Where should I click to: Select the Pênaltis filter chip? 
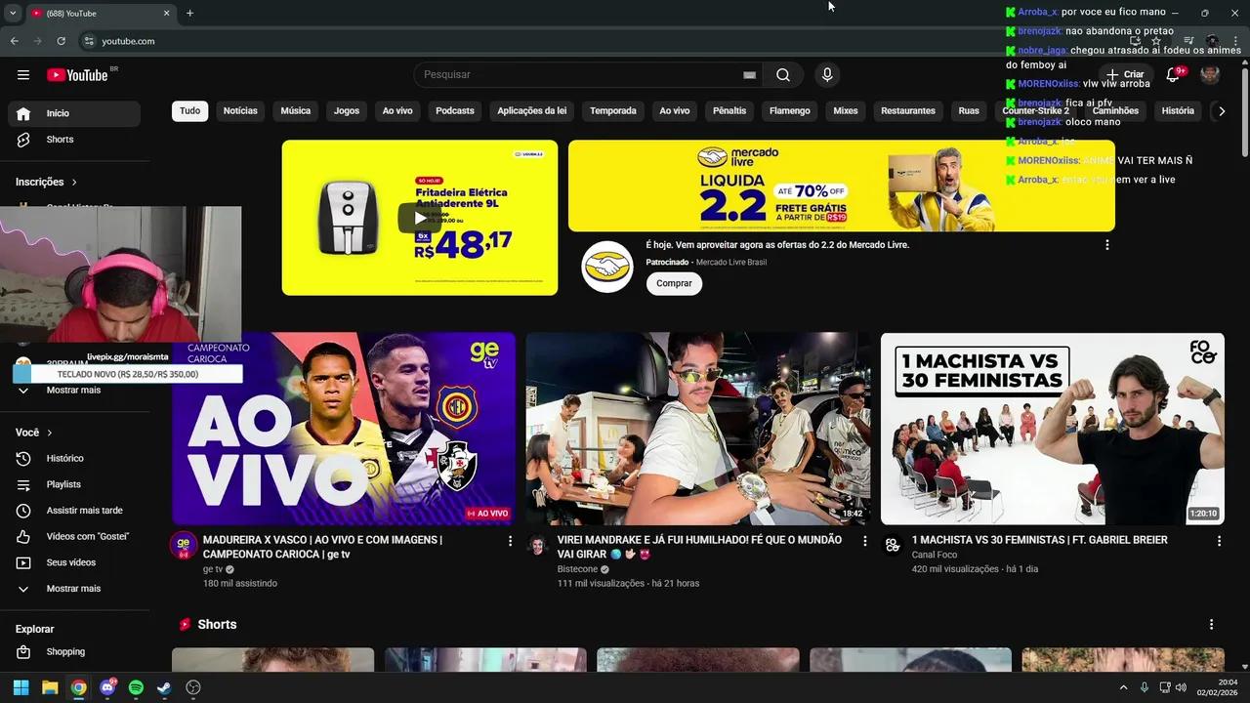729,111
